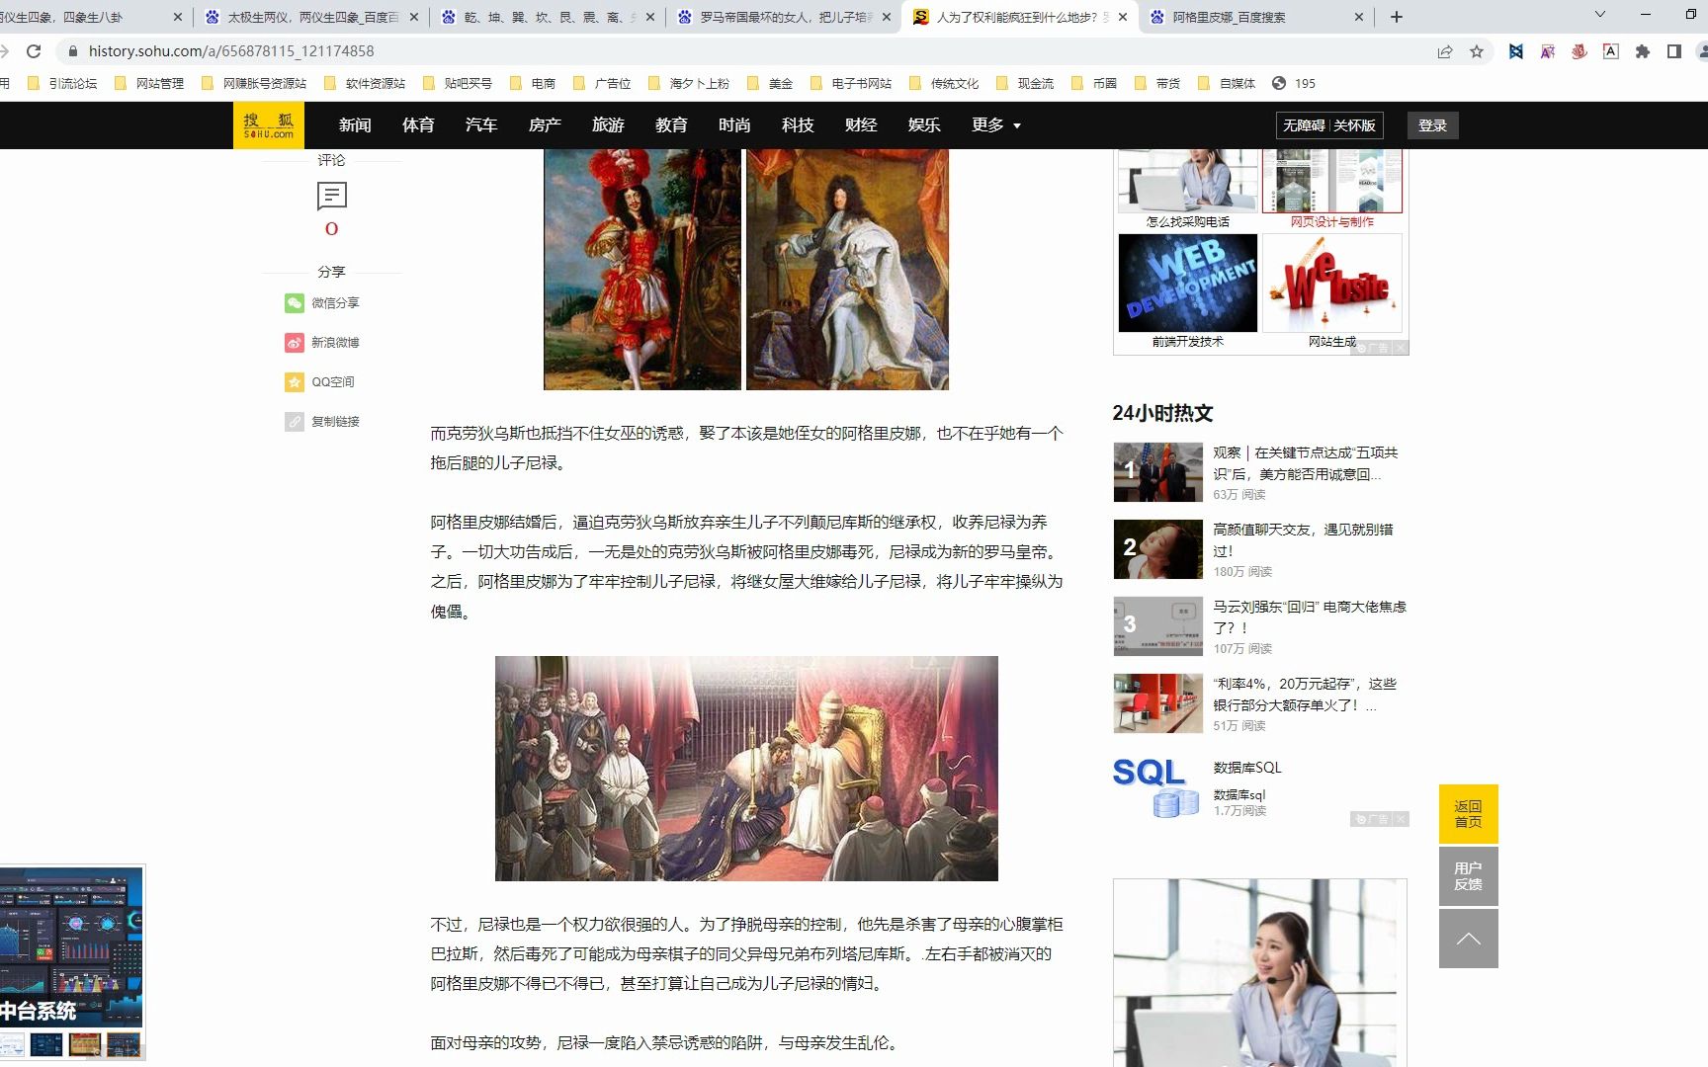Open hot article about 五项共识
1708x1067 pixels.
1305,463
